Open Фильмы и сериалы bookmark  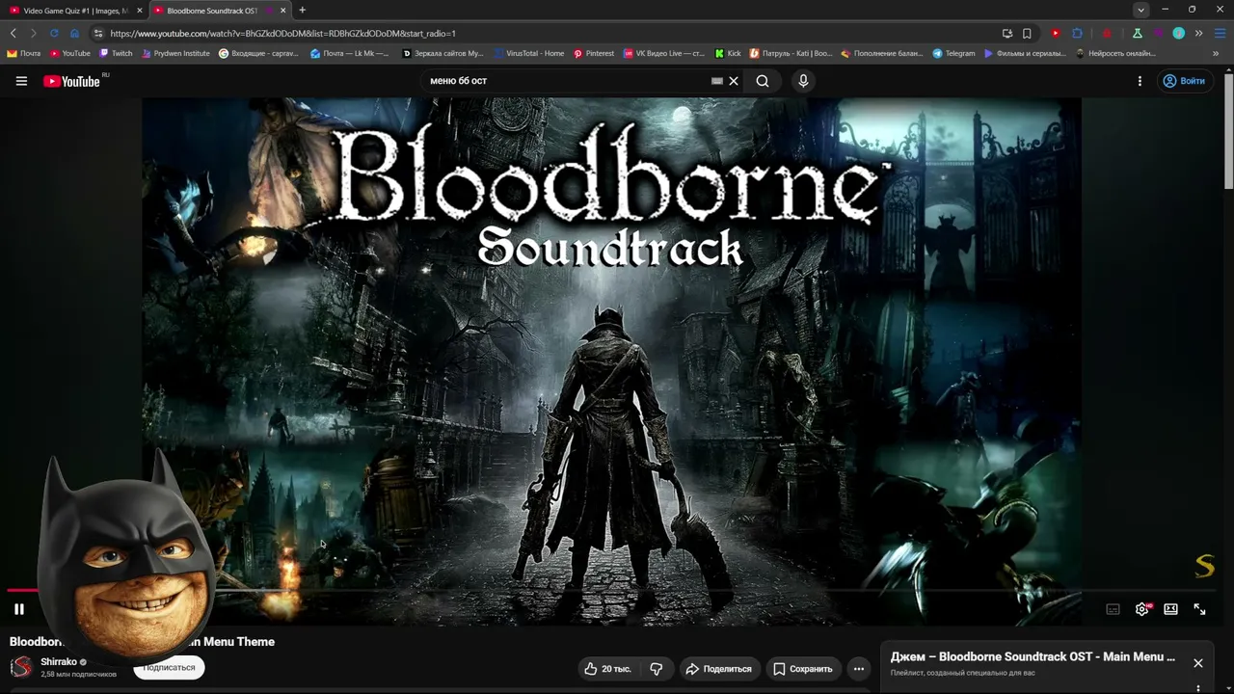[x=1026, y=54]
